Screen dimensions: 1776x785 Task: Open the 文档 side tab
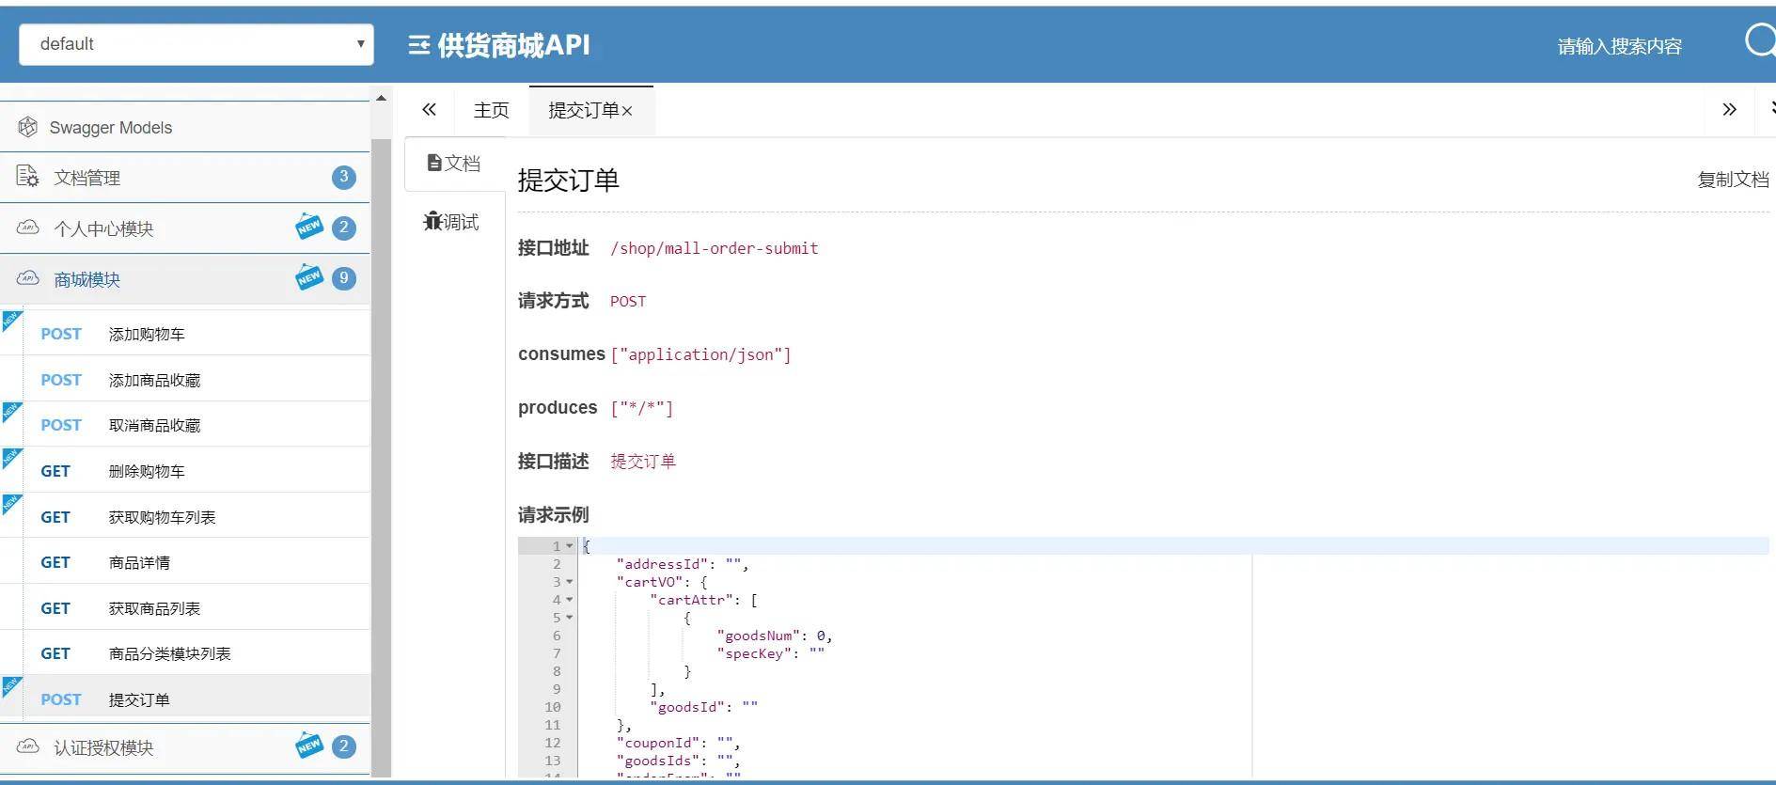coord(454,164)
